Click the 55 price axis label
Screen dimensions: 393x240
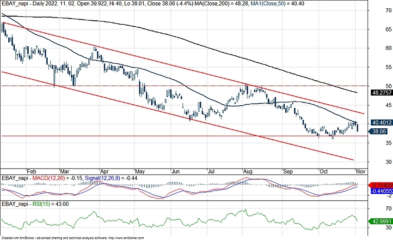point(388,67)
